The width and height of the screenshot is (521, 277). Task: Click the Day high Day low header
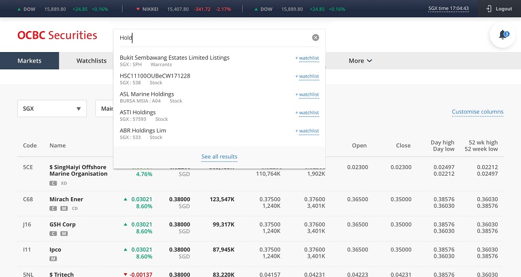[443, 146]
